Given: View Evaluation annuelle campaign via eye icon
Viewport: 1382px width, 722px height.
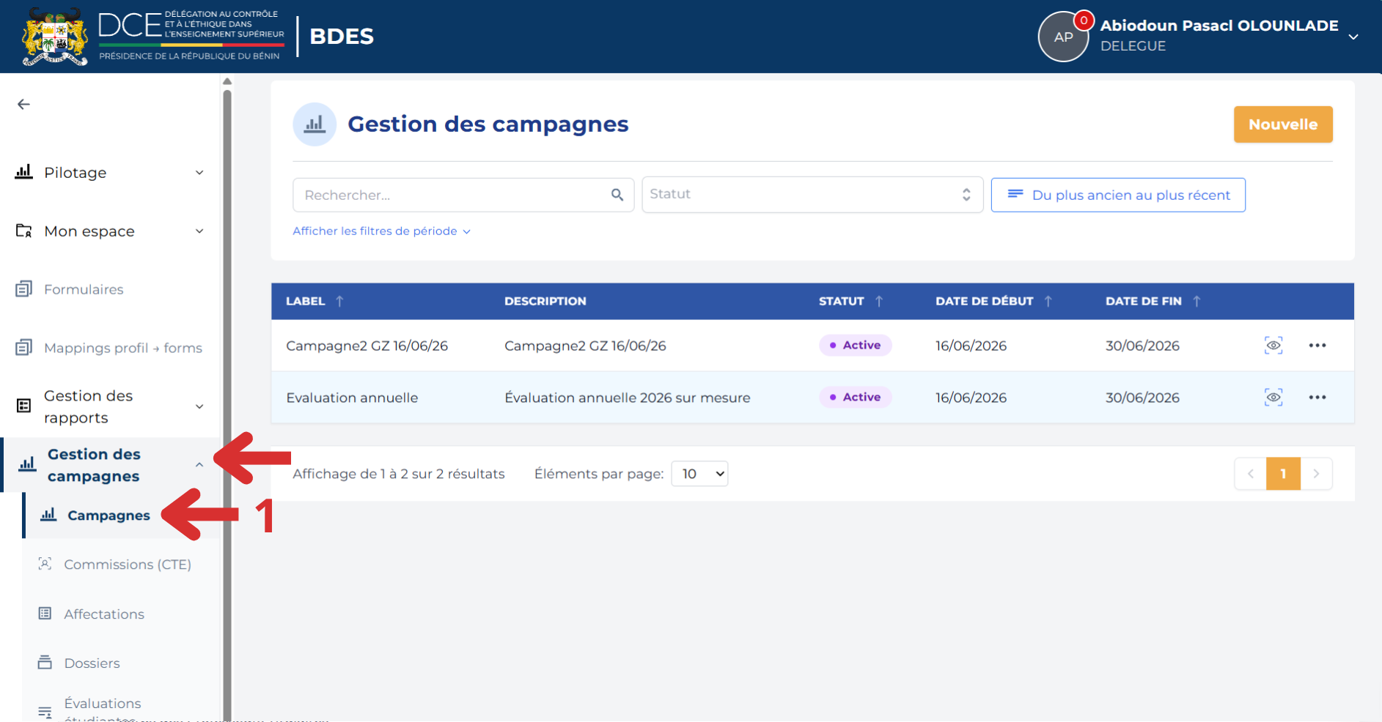Looking at the screenshot, I should pyautogui.click(x=1273, y=398).
